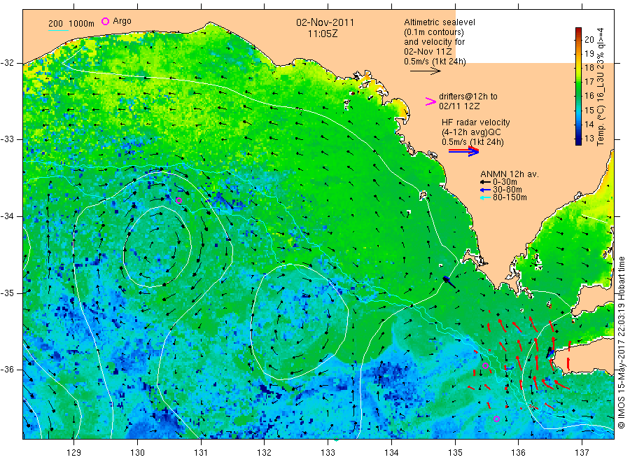Click the 'Altimetric sealevel' legend heading
630x462 pixels.
click(x=439, y=22)
